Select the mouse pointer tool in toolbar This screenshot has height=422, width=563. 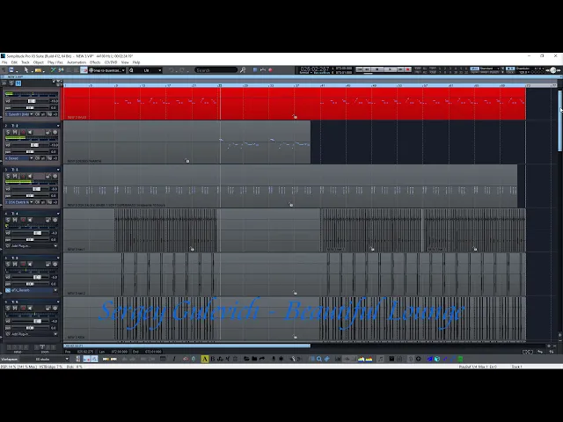pyautogui.click(x=26, y=70)
